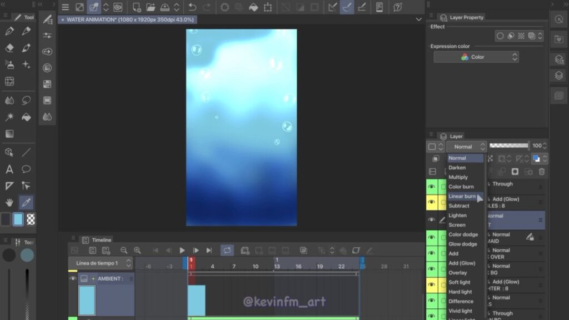The height and width of the screenshot is (320, 569).
Task: Toggle the loop playback icon in the timeline
Action: pyautogui.click(x=227, y=251)
